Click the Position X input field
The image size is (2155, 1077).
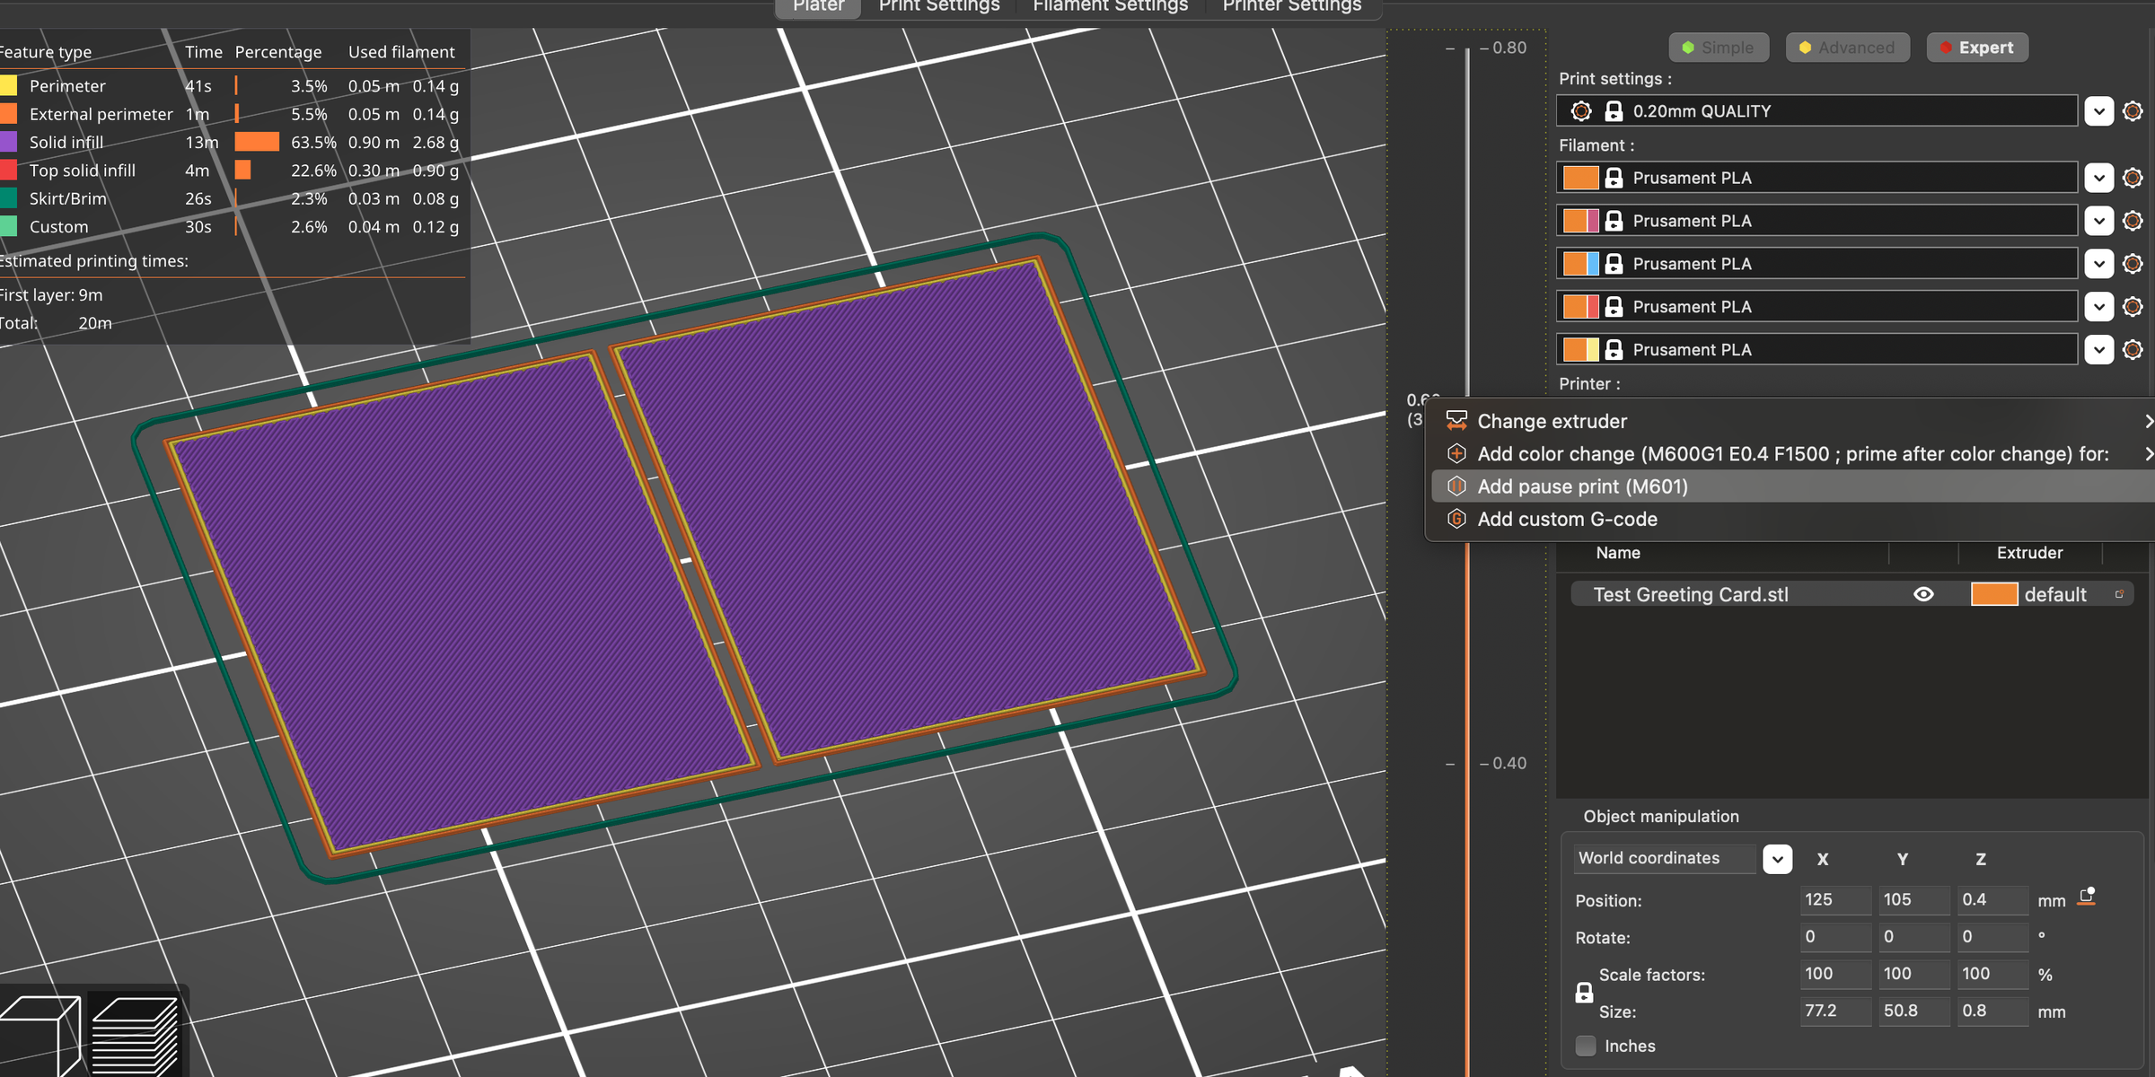pyautogui.click(x=1834, y=899)
